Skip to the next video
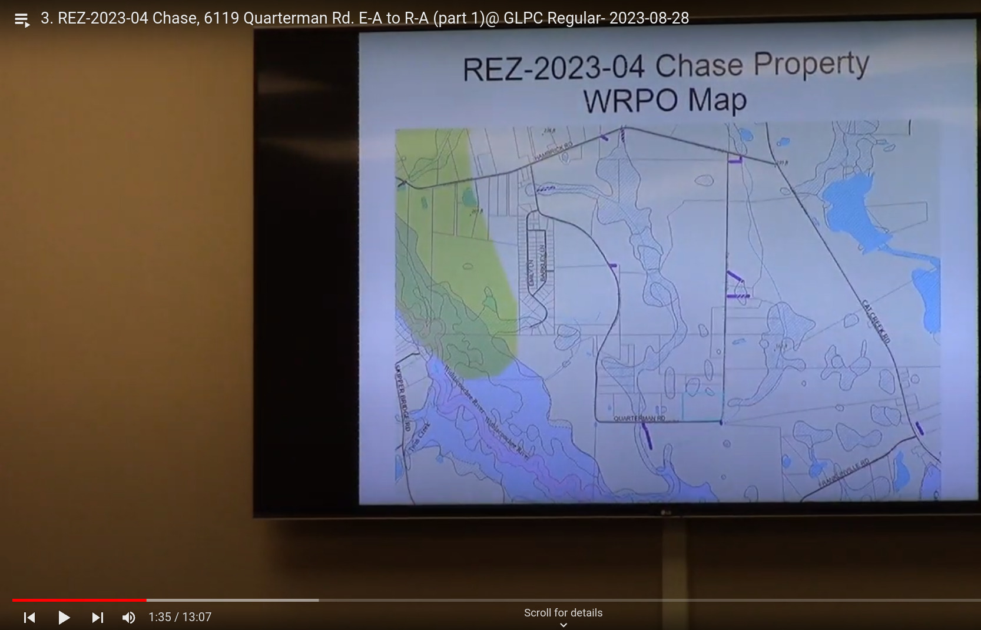This screenshot has height=630, width=981. pos(98,617)
